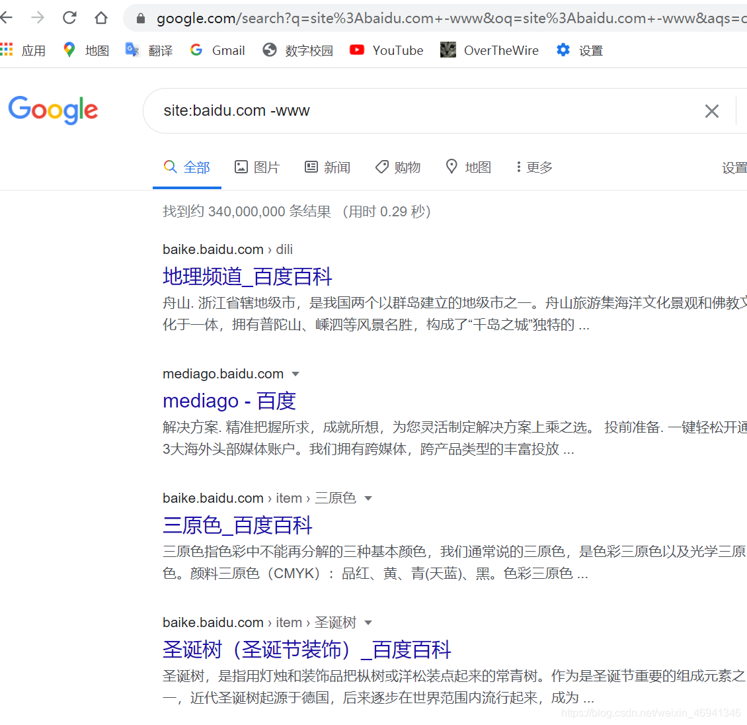Image resolution: width=747 pixels, height=725 pixels.
Task: Open the 地理频道_百度百科 result
Action: coord(247,277)
